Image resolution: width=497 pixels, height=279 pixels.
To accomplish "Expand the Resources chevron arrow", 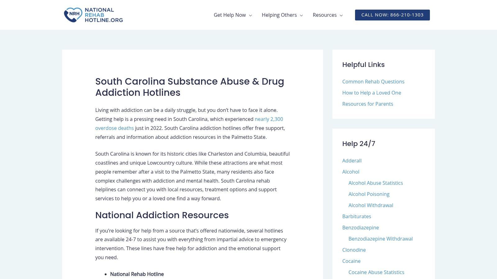I will click(x=341, y=15).
